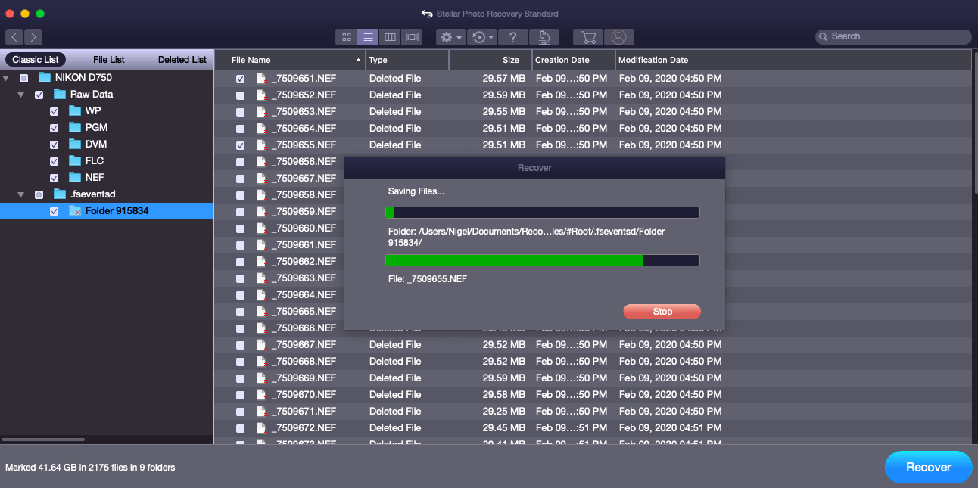
Task: Click the DVM folder icon
Action: (x=75, y=144)
